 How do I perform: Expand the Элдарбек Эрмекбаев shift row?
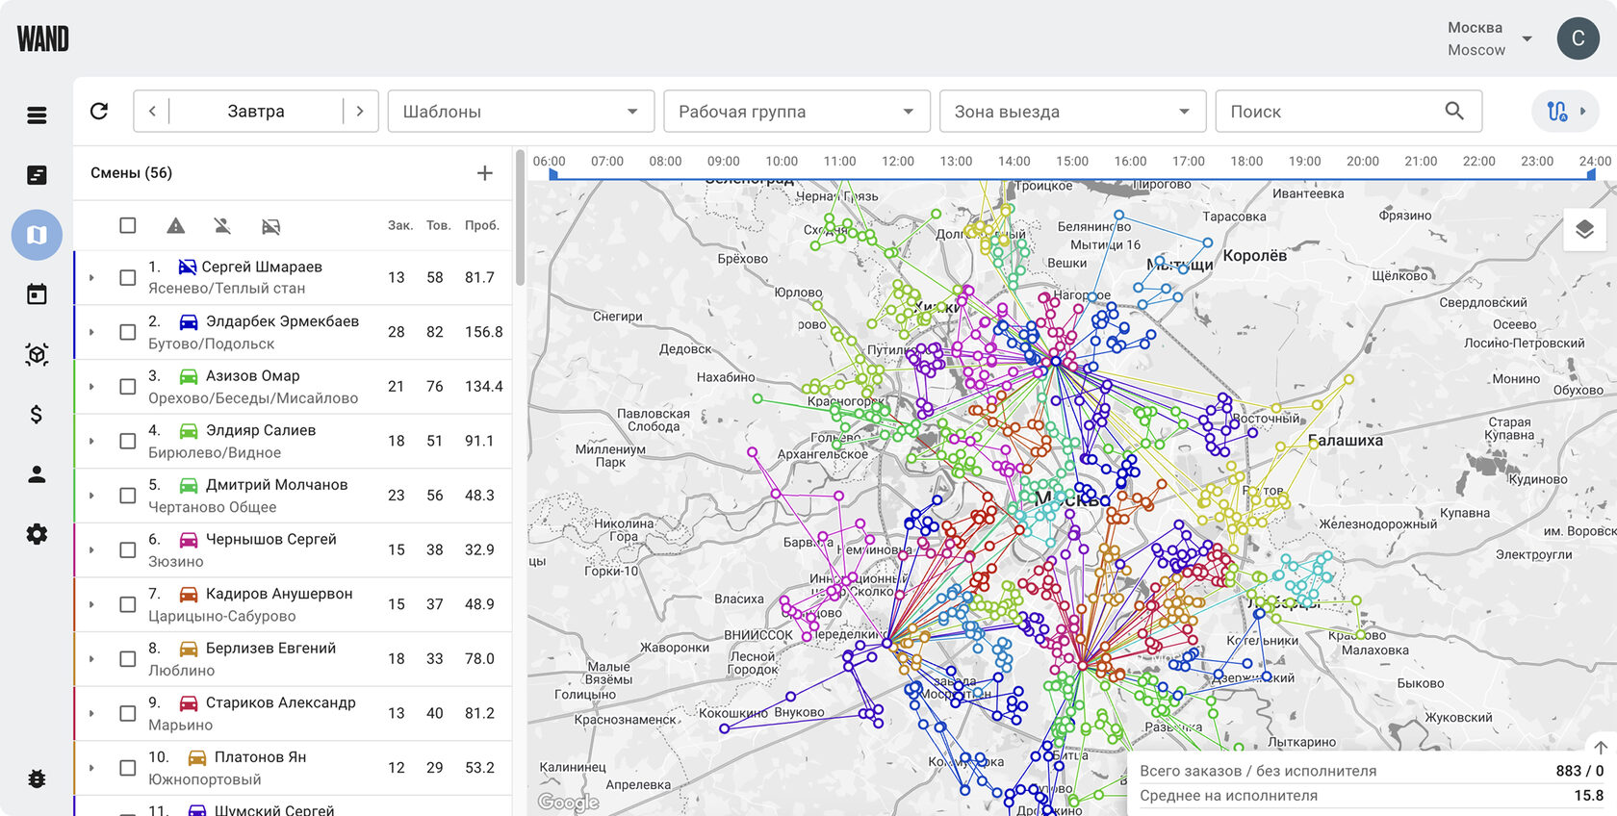coord(92,332)
